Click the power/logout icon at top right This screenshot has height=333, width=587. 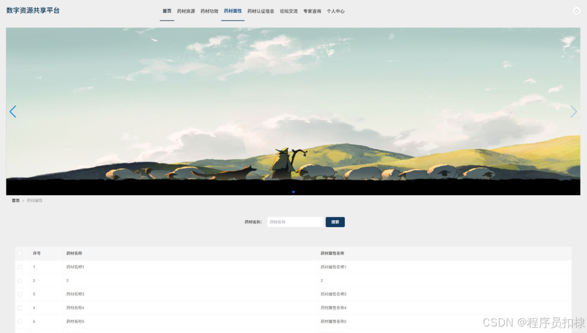[576, 11]
